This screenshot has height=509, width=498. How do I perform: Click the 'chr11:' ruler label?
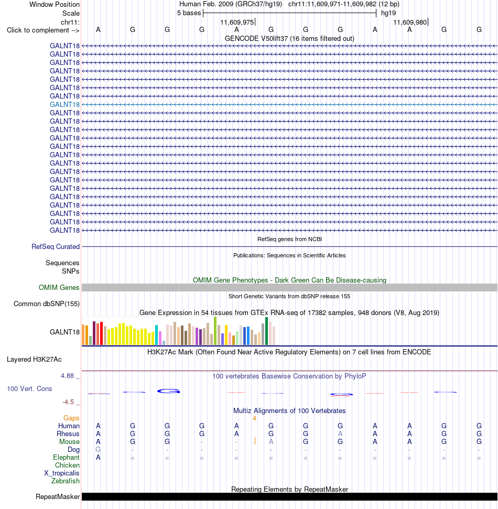(x=70, y=22)
